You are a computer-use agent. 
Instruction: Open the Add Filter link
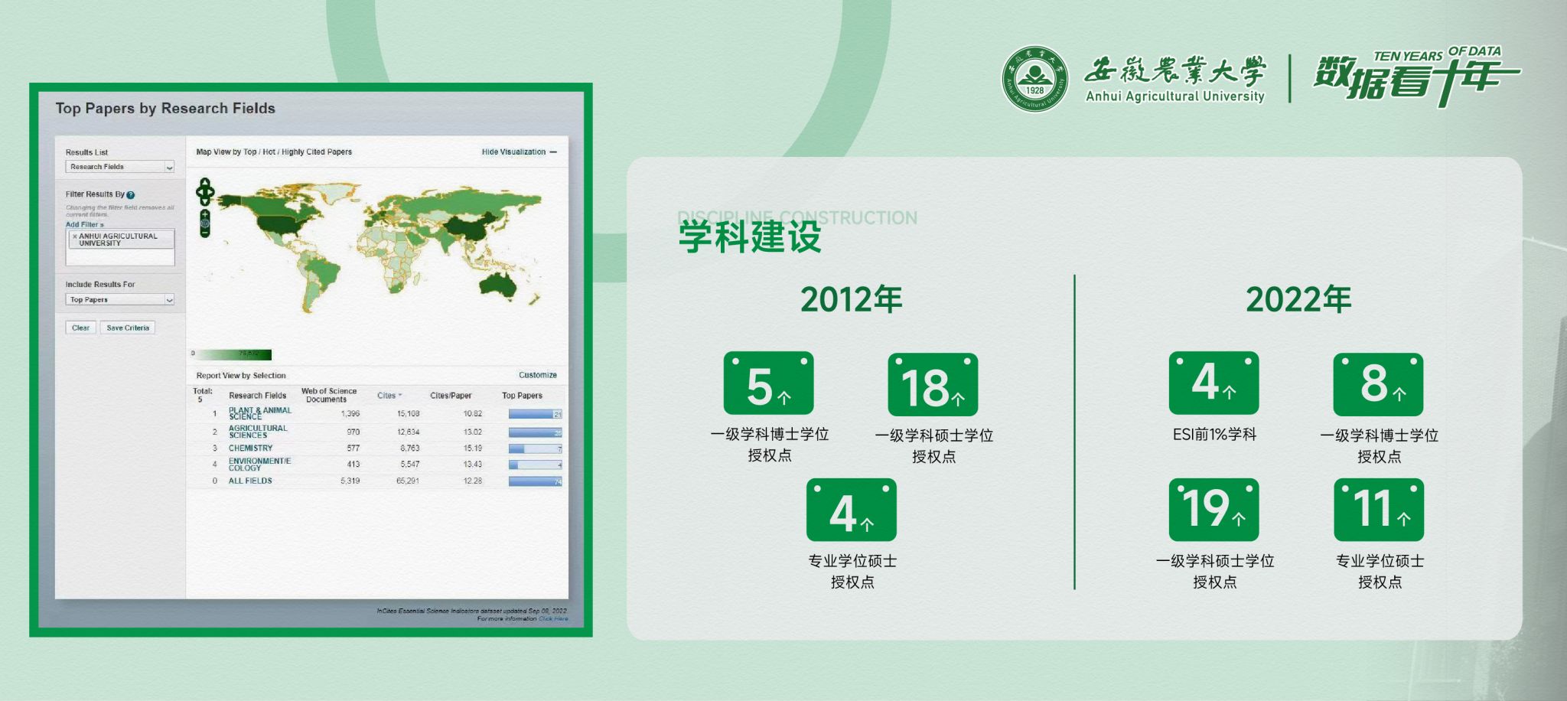[84, 225]
